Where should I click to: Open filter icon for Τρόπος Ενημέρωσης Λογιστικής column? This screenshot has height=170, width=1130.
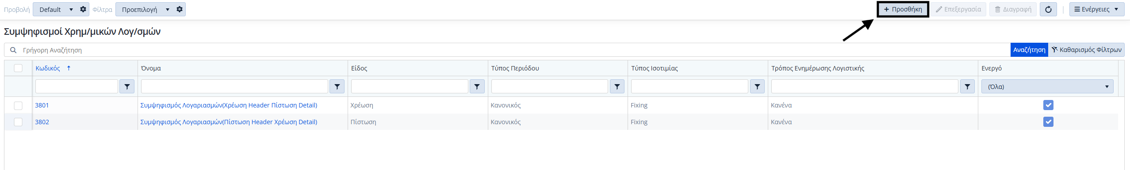(x=967, y=86)
